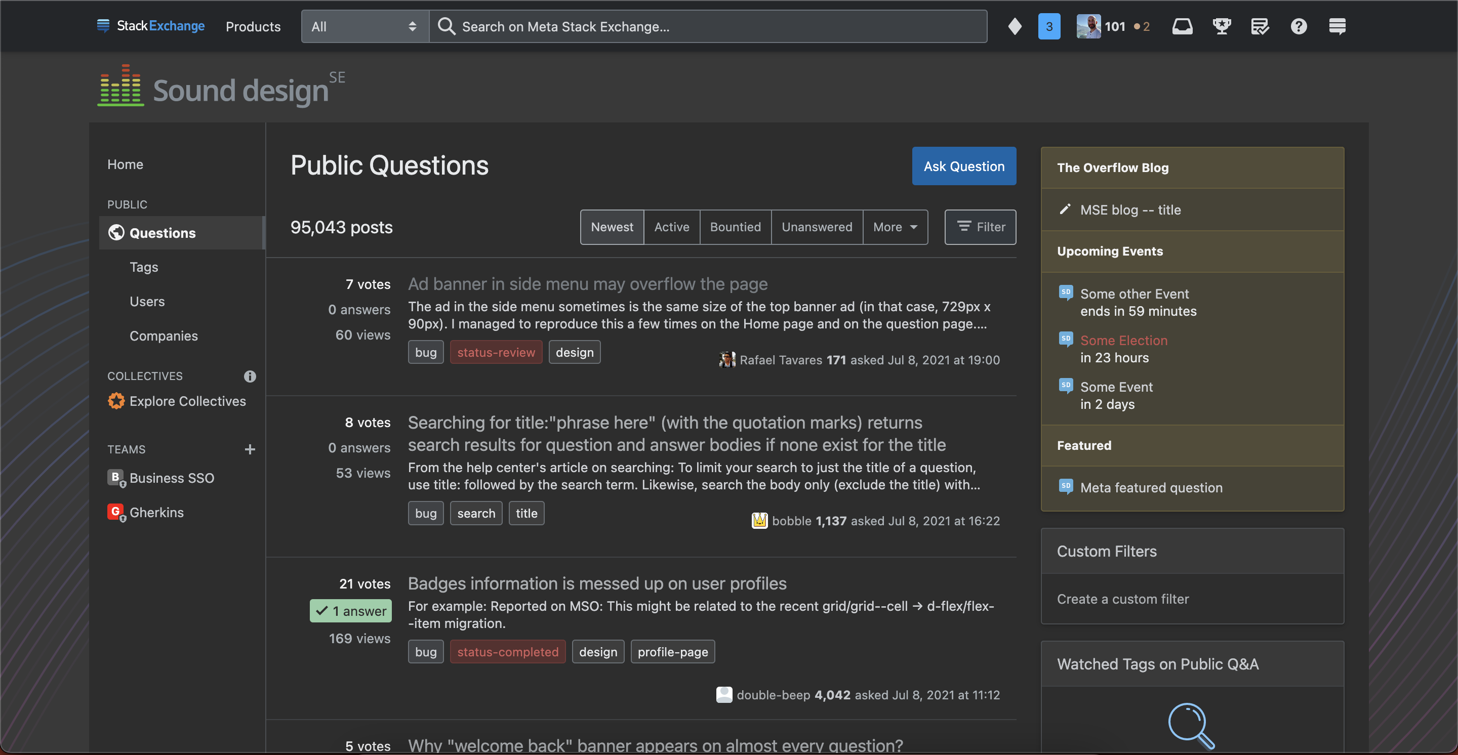The image size is (1458, 755).
Task: Click bobble's user avatar
Action: [x=759, y=520]
